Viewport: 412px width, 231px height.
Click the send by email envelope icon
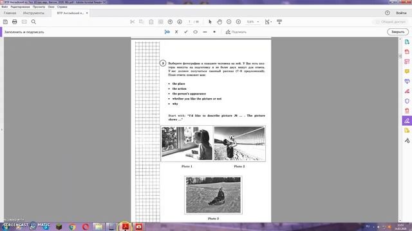pyautogui.click(x=24, y=22)
